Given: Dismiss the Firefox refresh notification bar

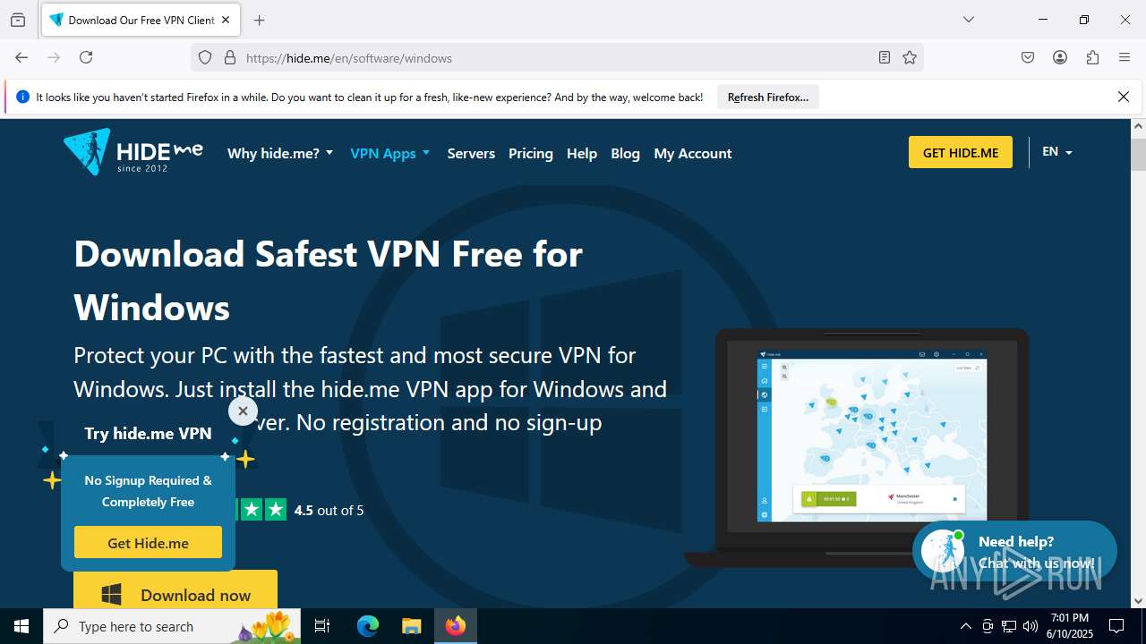Looking at the screenshot, I should [x=1124, y=97].
